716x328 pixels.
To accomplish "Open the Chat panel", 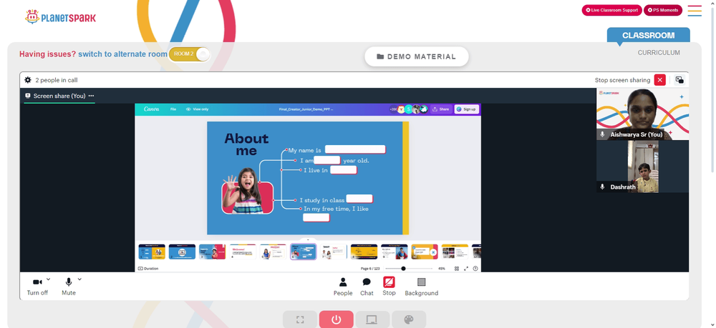I will click(x=367, y=287).
